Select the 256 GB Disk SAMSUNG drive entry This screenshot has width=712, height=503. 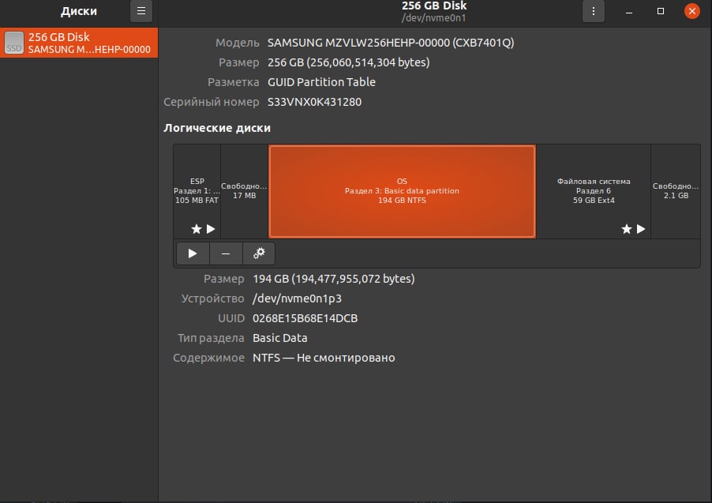[x=79, y=43]
